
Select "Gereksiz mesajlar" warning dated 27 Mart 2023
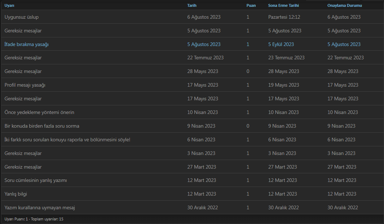pyautogui.click(x=23, y=167)
